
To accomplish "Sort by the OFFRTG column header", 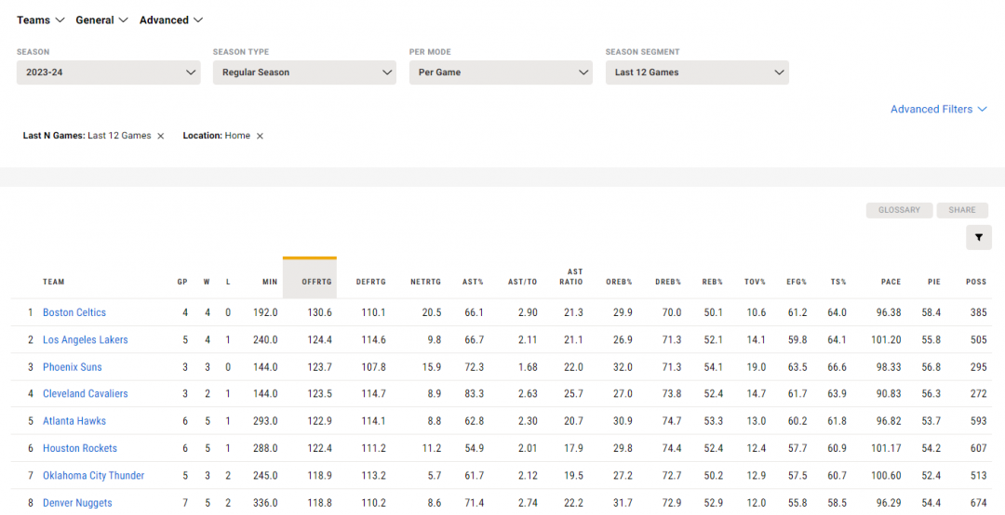I will tap(310, 279).
